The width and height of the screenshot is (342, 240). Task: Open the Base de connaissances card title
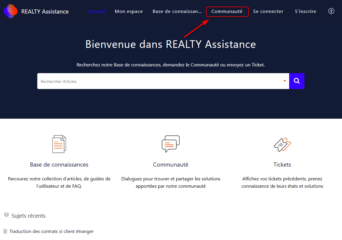[59, 165]
